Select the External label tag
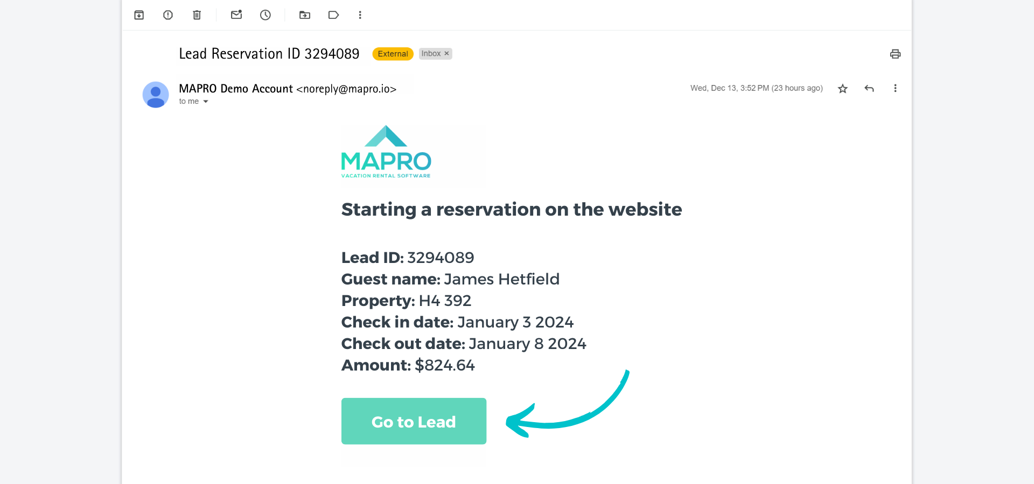Image resolution: width=1034 pixels, height=484 pixels. 392,54
